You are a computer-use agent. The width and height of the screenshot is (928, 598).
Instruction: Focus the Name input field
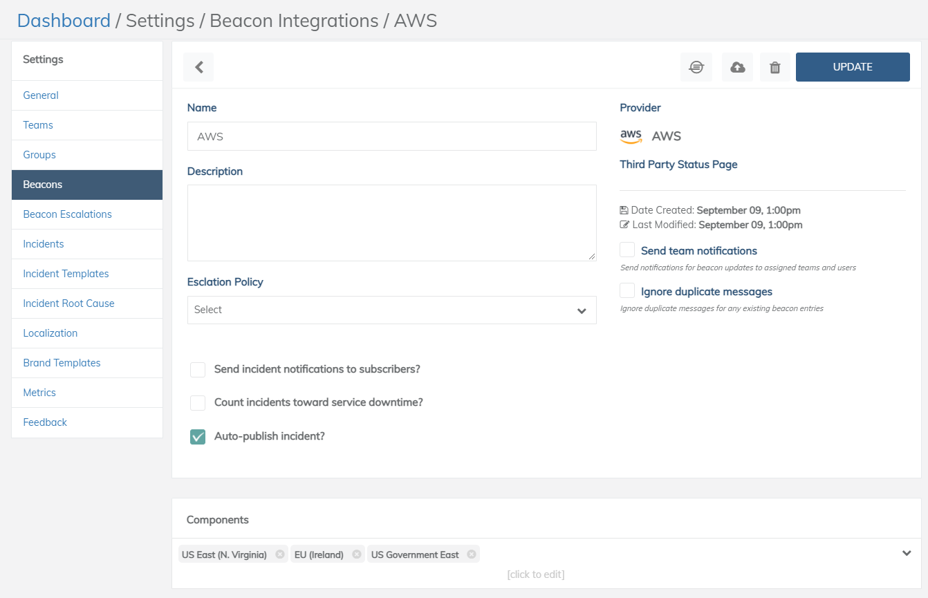(x=391, y=136)
